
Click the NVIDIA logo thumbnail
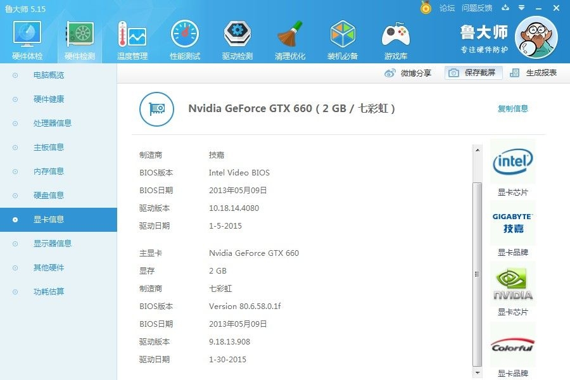(512, 284)
